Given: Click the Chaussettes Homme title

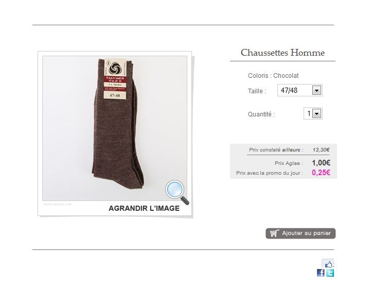Looking at the screenshot, I should [x=282, y=53].
